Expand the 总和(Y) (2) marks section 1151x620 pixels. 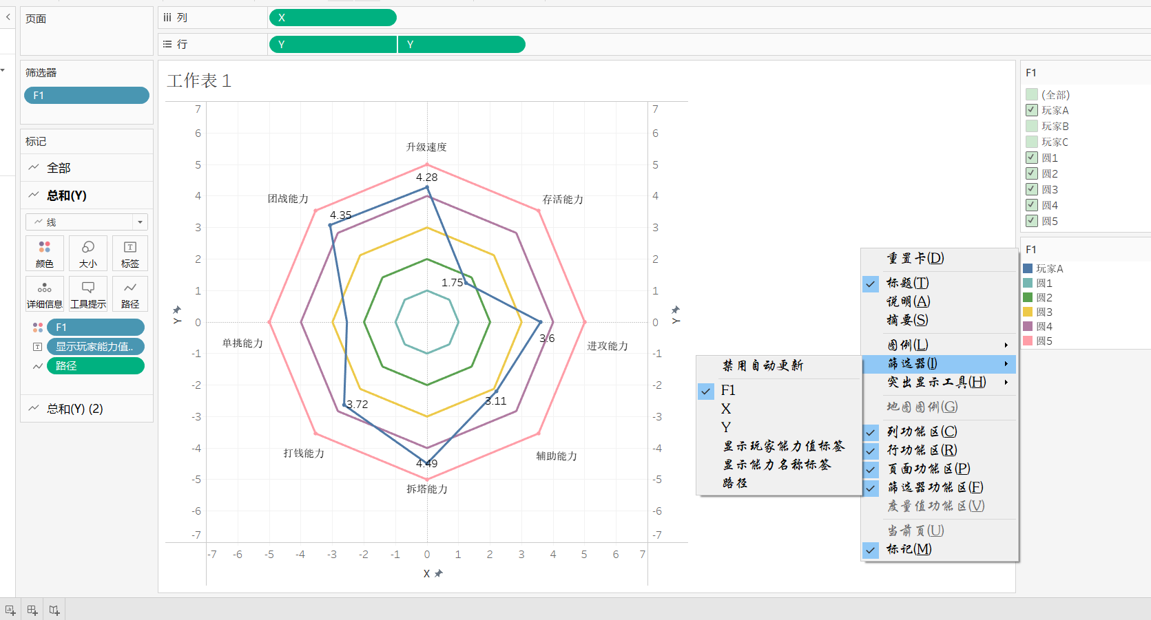click(x=87, y=408)
